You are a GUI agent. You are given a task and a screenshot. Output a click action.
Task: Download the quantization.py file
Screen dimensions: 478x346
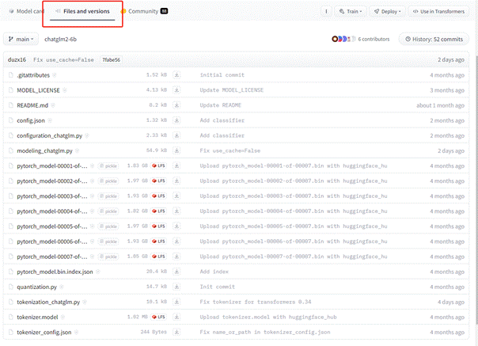pos(177,287)
